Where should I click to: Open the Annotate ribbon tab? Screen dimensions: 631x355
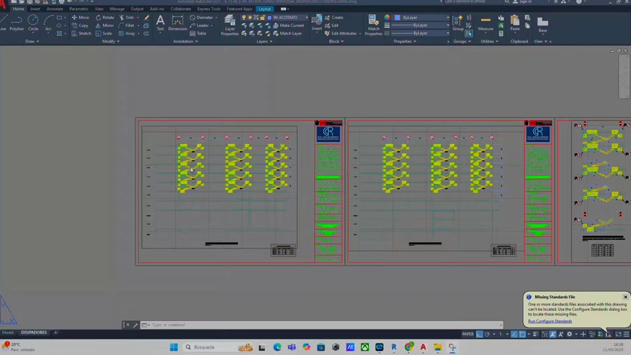[x=55, y=9]
